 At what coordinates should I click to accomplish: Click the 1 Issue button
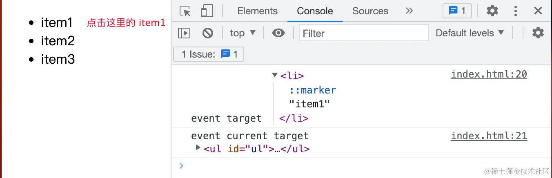click(x=209, y=54)
